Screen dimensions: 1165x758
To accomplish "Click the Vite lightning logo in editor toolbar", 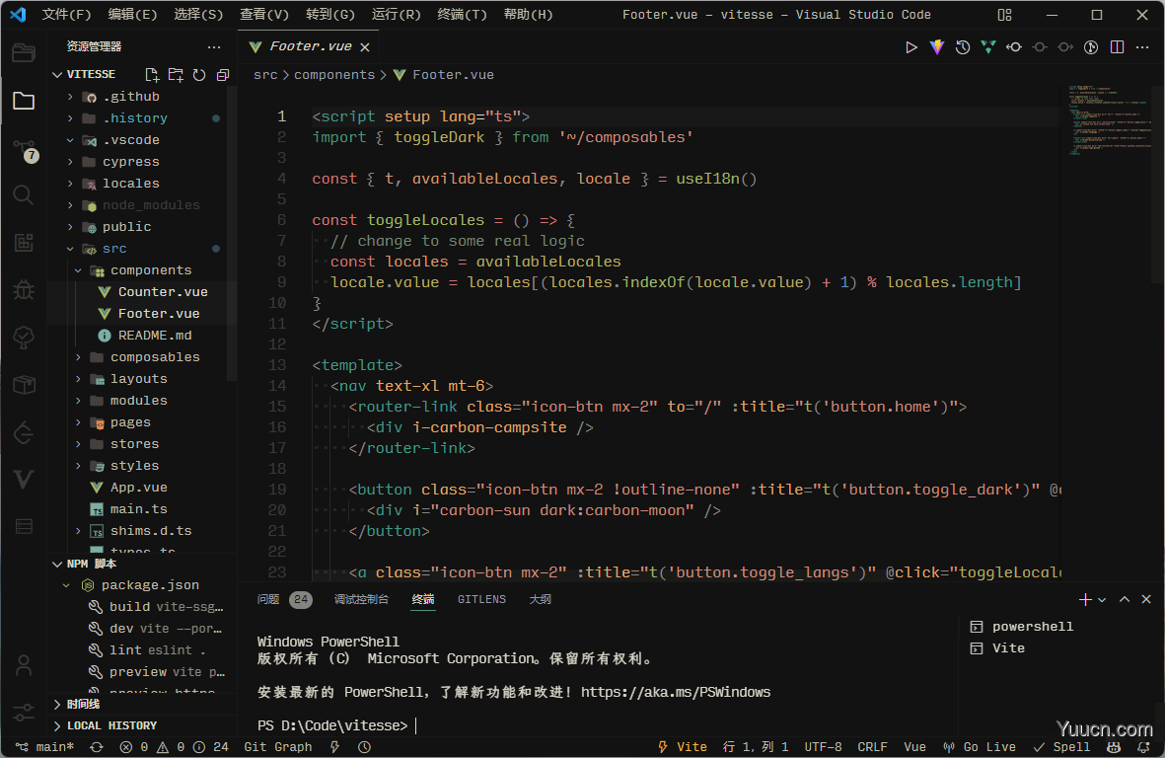I will pos(937,46).
